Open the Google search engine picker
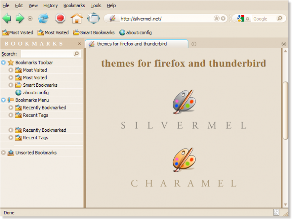Screen dimensions: 293x221 tap(243, 19)
